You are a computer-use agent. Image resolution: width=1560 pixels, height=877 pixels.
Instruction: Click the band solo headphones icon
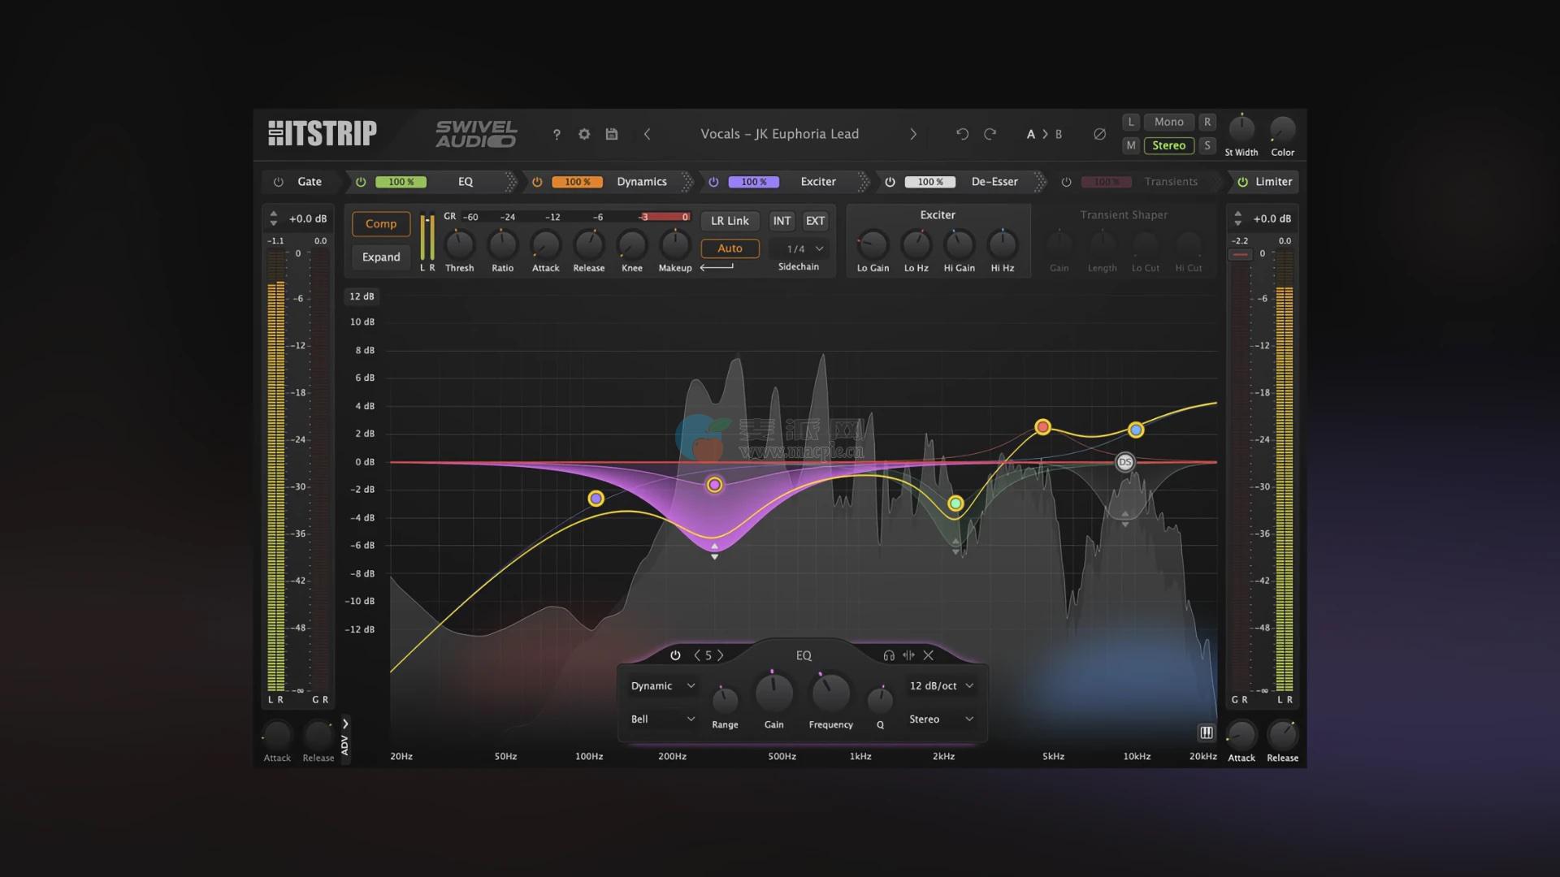coord(889,655)
